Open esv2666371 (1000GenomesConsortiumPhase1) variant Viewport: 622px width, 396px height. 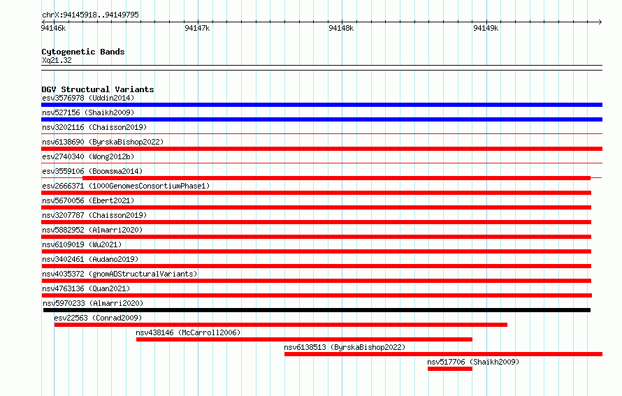pyautogui.click(x=126, y=186)
